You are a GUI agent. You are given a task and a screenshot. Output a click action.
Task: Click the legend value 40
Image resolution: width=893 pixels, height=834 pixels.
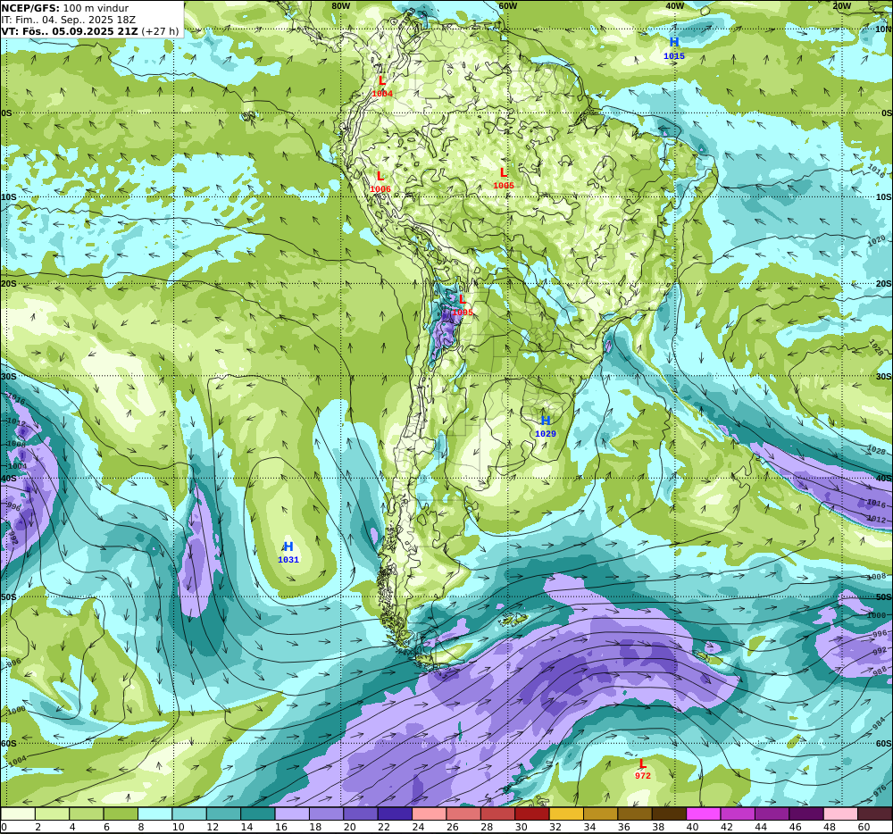click(693, 827)
